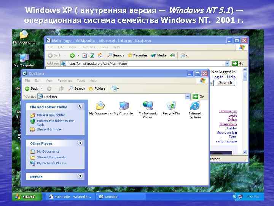This screenshot has height=206, width=274.
Task: Click the Up folder icon in Desktop window
Action: pyautogui.click(x=61, y=89)
